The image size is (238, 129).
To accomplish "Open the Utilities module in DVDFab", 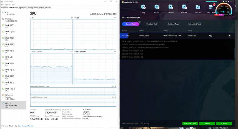I will tap(198, 9).
